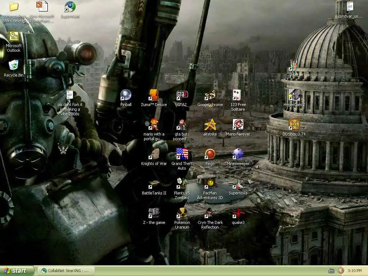Select the Supernova shortcut icon
Image resolution: width=368 pixels, height=276 pixels.
(x=238, y=184)
